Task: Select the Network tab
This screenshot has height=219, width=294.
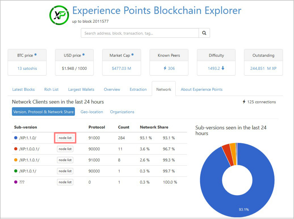Action: 164,90
